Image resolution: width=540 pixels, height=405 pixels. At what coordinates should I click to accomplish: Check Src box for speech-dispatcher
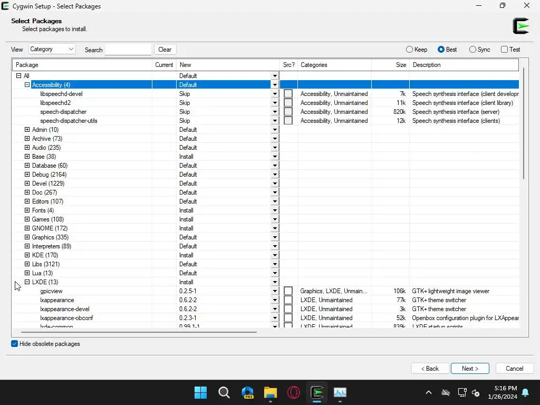click(288, 112)
